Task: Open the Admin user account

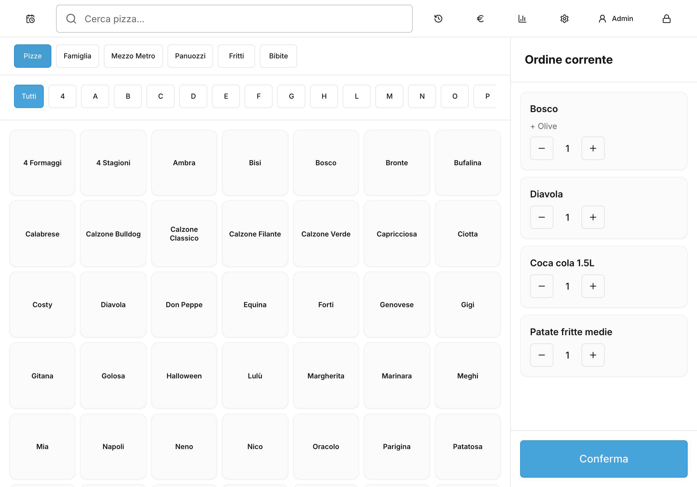Action: coord(615,19)
